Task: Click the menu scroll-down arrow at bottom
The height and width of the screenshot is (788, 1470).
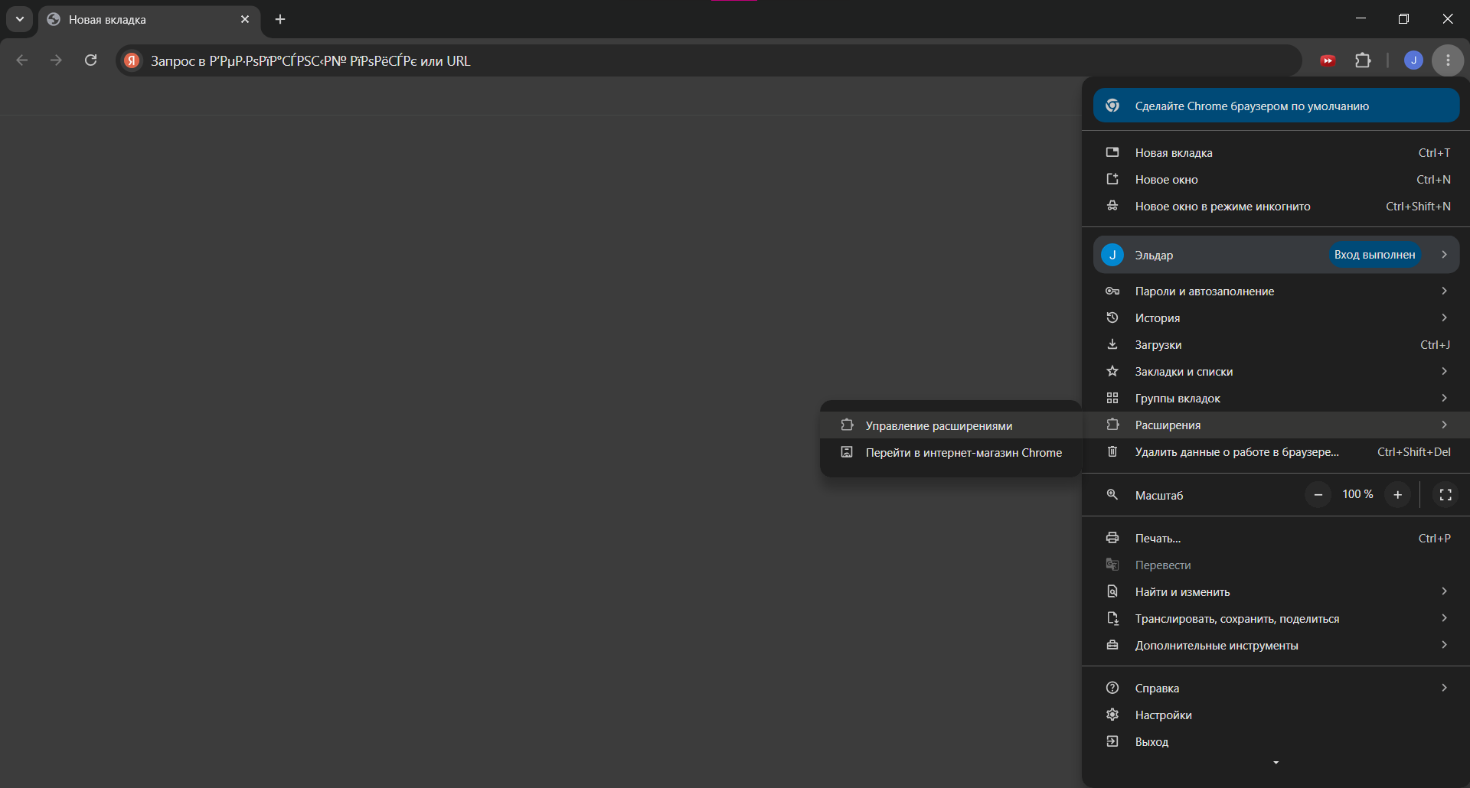Action: (1276, 763)
